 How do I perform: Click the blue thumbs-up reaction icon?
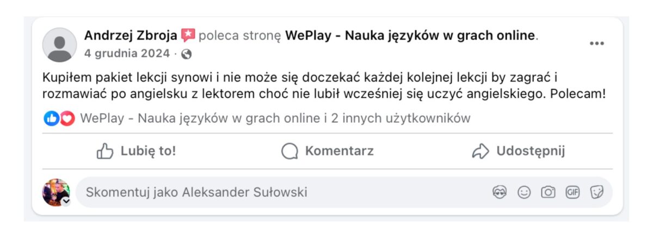point(51,118)
